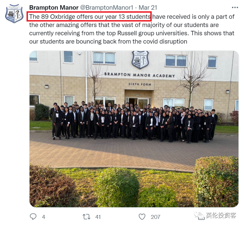Click the retweet arrows icon

[x=86, y=217]
